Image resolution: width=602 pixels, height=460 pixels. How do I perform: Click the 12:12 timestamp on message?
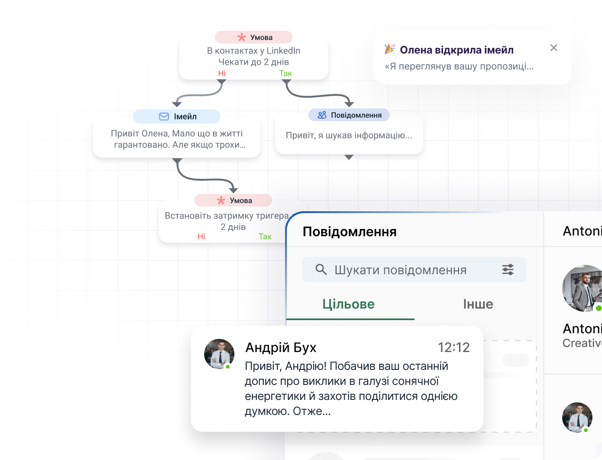coord(454,347)
